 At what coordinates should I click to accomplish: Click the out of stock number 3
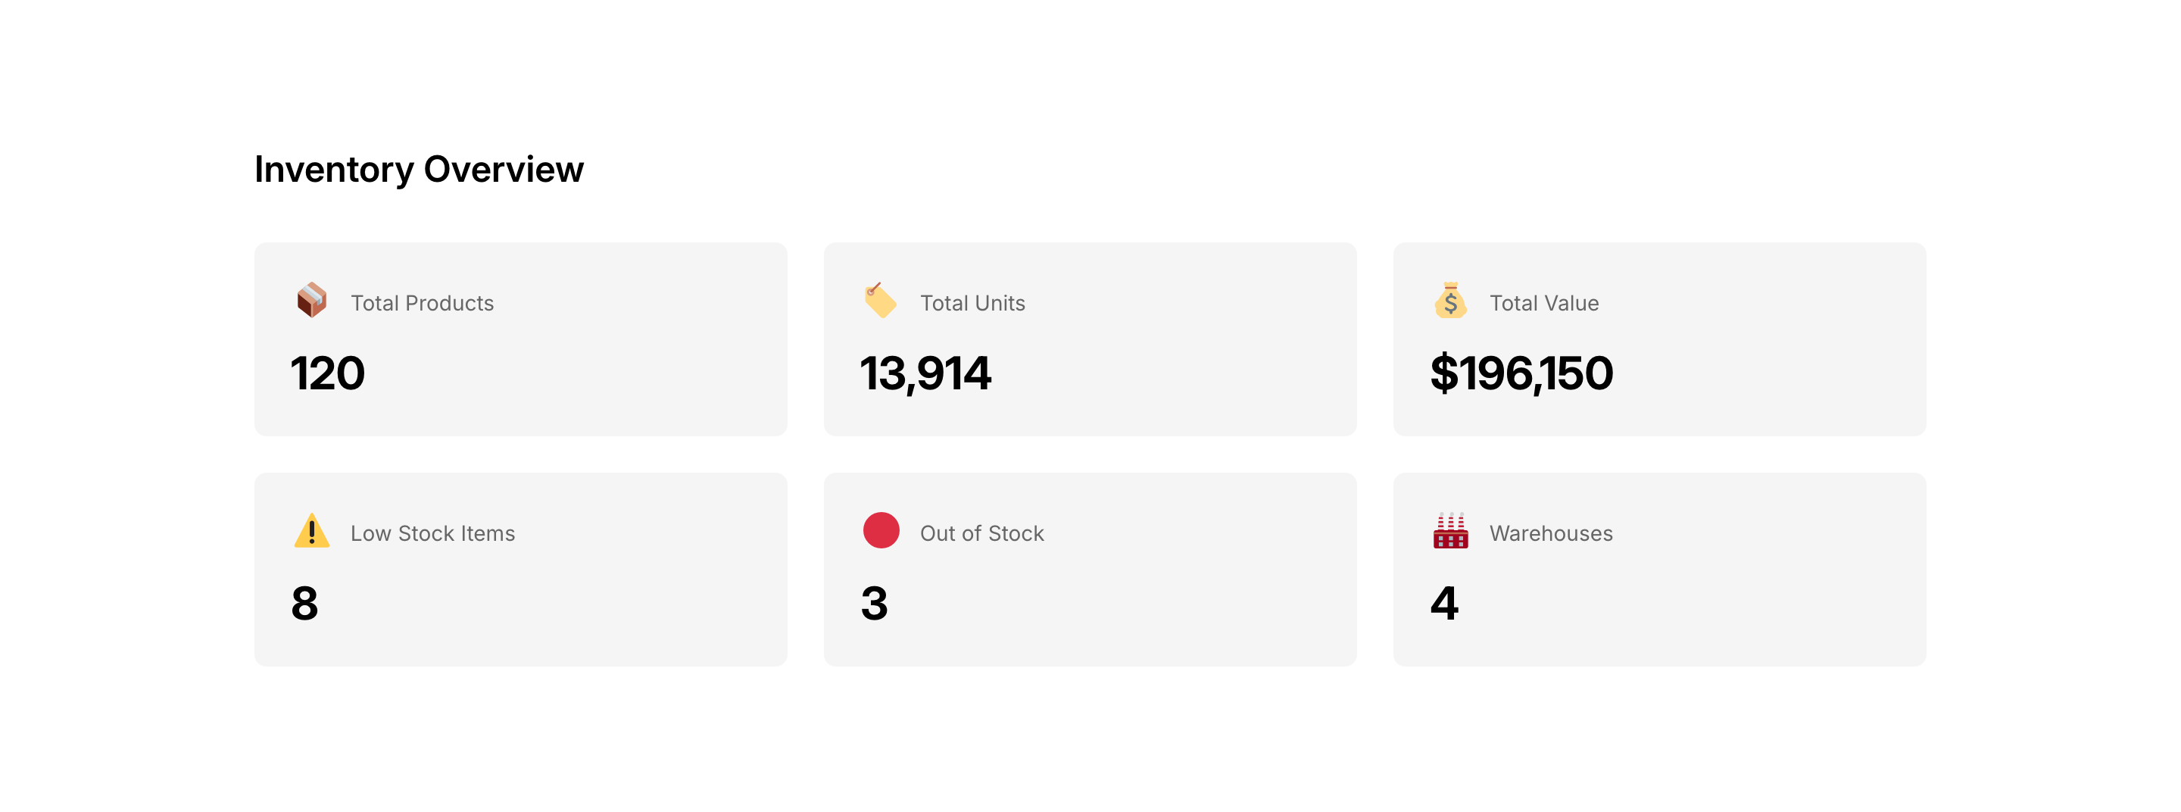tap(875, 604)
